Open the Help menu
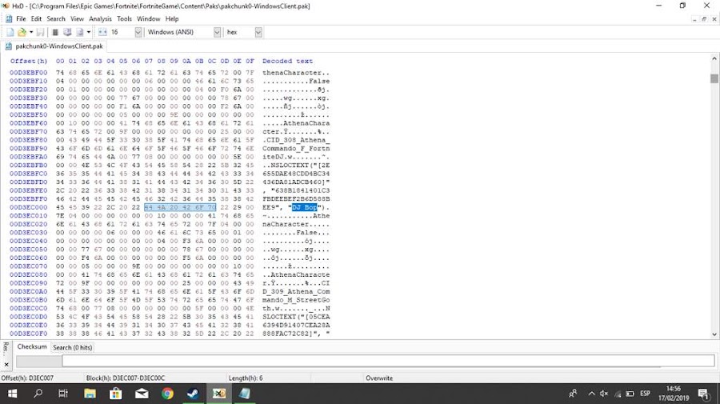This screenshot has width=720, height=404. point(172,19)
